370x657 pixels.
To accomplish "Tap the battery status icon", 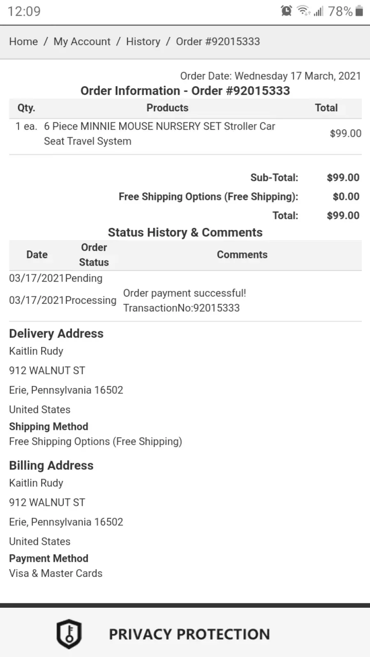I will coord(359,11).
